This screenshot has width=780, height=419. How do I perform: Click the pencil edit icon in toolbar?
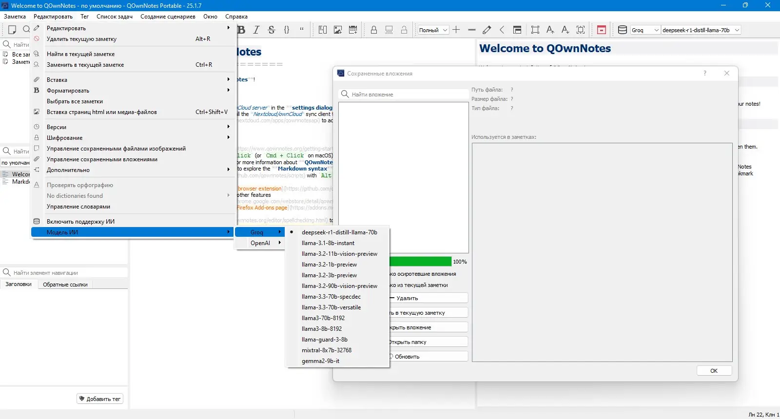point(487,30)
